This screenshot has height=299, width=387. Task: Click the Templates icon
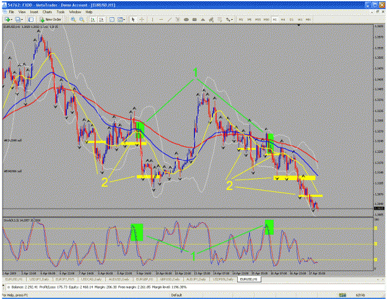(x=120, y=19)
